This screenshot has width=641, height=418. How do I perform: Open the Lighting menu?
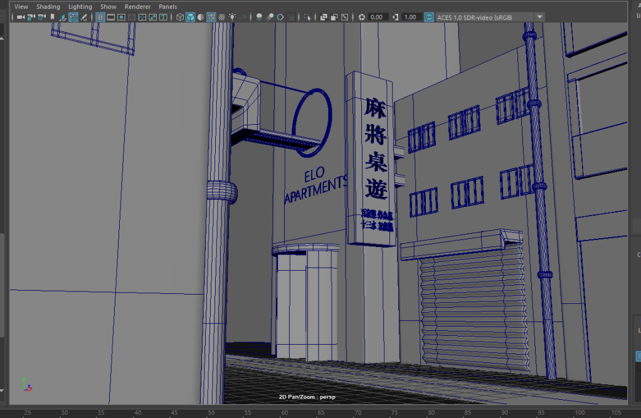tap(80, 6)
